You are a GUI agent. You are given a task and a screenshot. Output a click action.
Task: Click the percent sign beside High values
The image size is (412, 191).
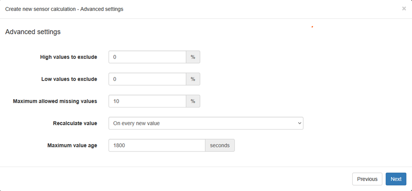pos(193,57)
